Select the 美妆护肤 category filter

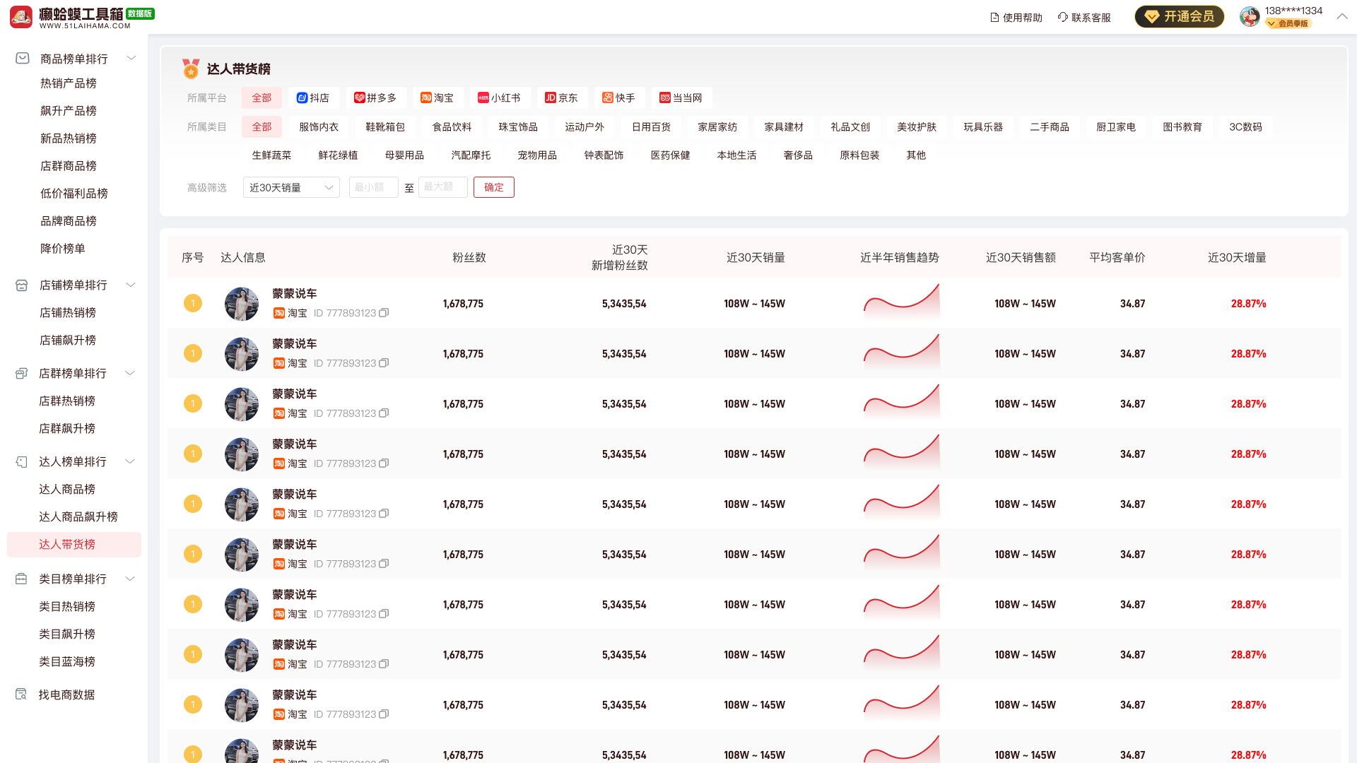916,126
